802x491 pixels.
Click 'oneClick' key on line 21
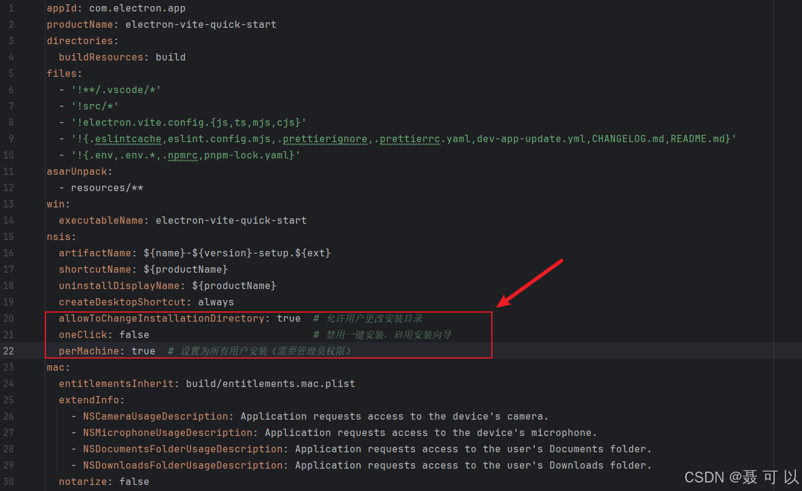coord(83,335)
